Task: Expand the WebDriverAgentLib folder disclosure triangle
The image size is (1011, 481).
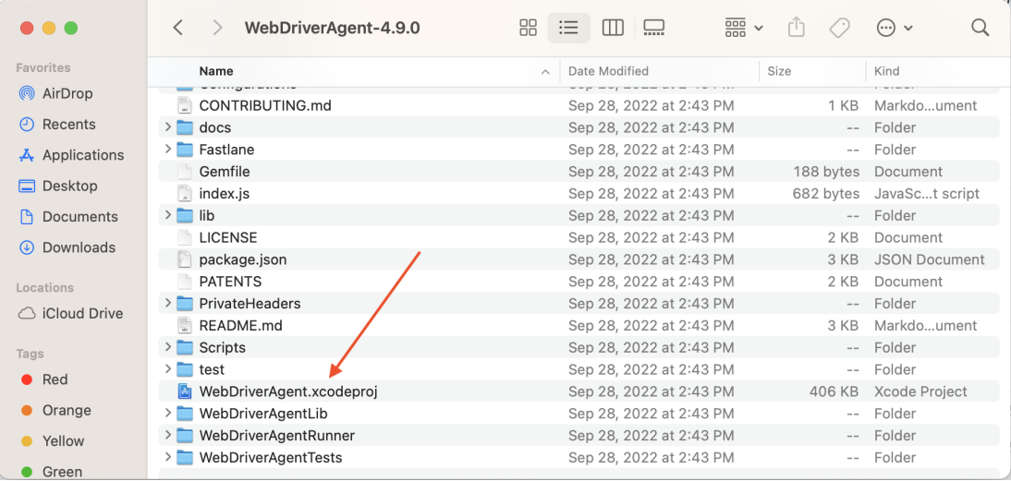Action: click(167, 414)
